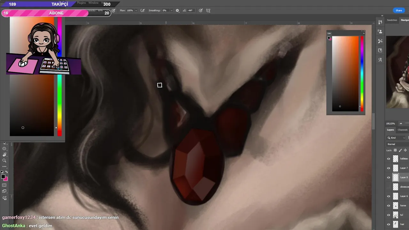Viewport: 409px width, 230px height.
Task: Hide Layer 7 with eye icon
Action: pos(389,168)
